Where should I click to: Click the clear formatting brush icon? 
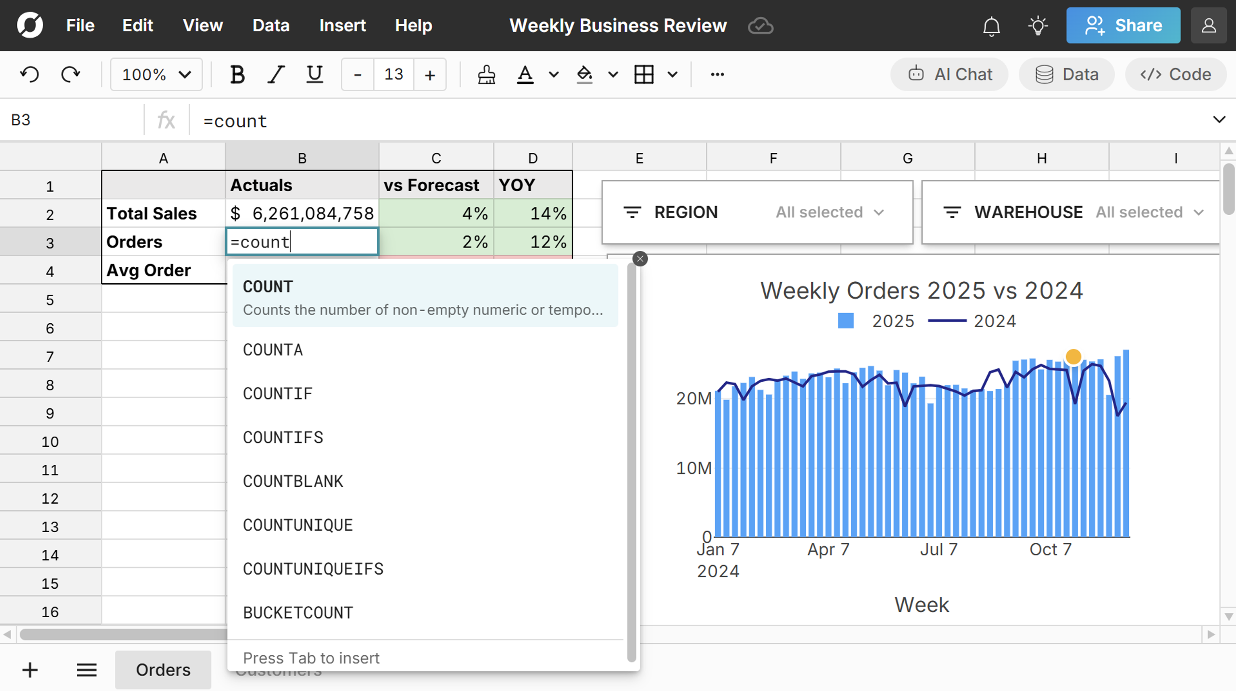[x=486, y=74]
